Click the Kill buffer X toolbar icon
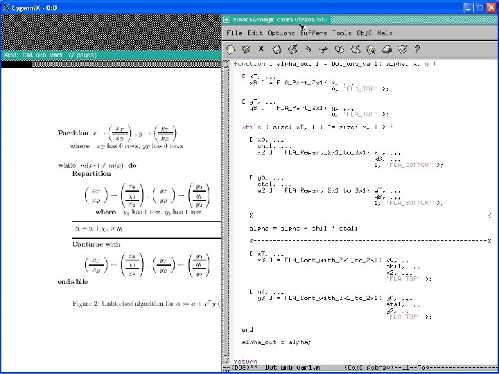 pyautogui.click(x=261, y=49)
